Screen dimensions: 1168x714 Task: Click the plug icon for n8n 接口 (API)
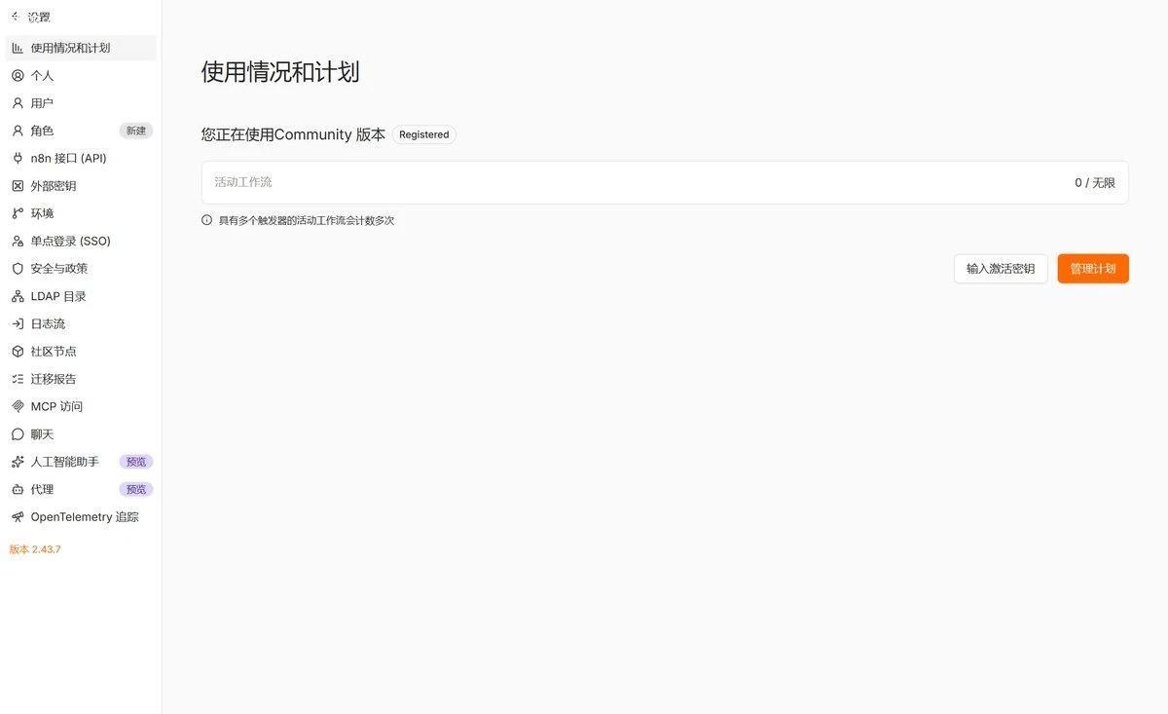18,158
